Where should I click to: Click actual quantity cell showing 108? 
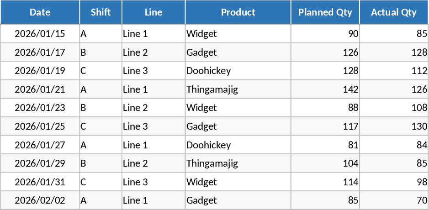pyautogui.click(x=394, y=108)
